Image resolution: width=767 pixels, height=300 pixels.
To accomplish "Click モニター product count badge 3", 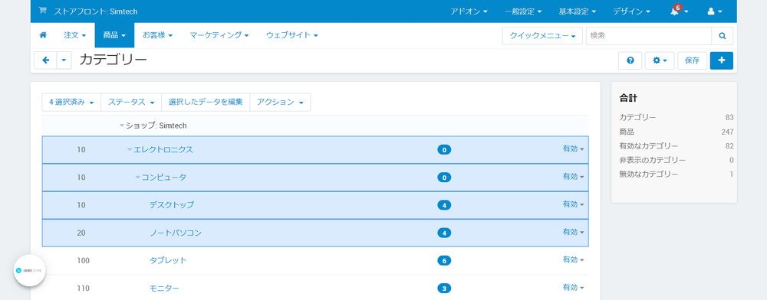I will [444, 289].
